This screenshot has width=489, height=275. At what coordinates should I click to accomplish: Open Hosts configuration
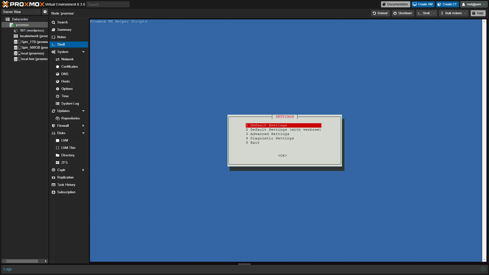[x=69, y=81]
